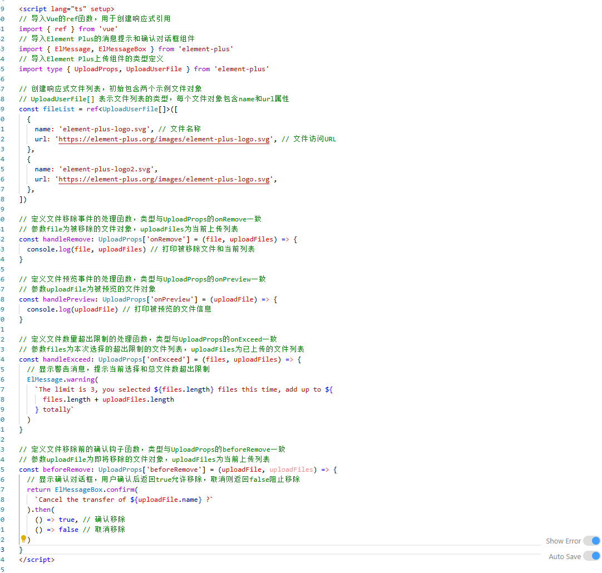Click 'fileList' in the const declaration
Screen dimensions: 602x573
click(x=59, y=109)
